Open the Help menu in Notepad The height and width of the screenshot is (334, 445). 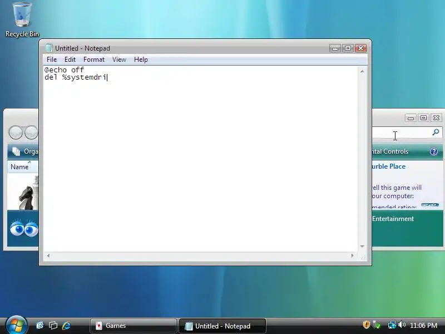141,60
